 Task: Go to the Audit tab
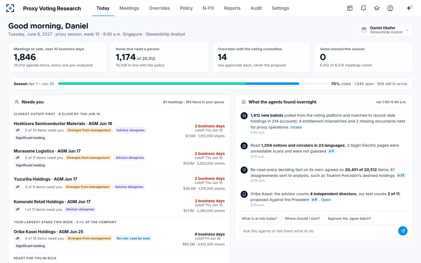coord(256,8)
